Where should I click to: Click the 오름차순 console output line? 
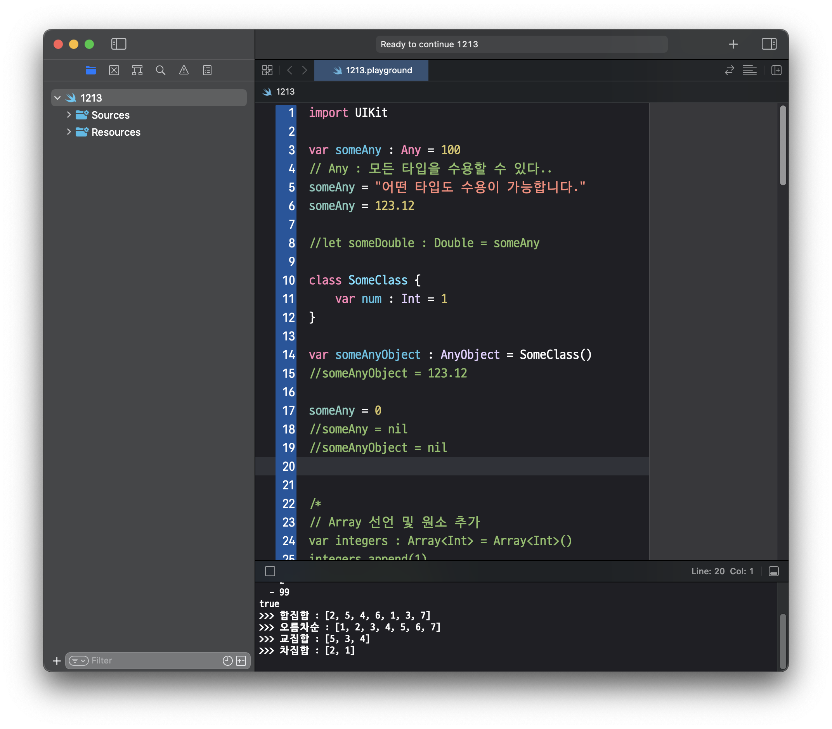[350, 627]
